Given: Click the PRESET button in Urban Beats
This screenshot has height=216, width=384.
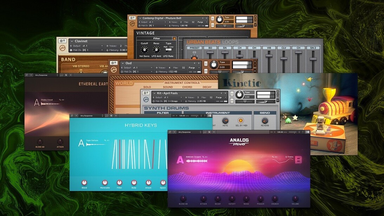Looking at the screenshot, I should point(194,48).
